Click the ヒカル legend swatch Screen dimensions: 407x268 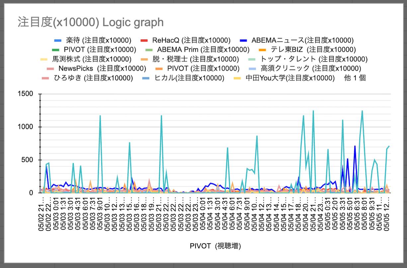coord(146,79)
